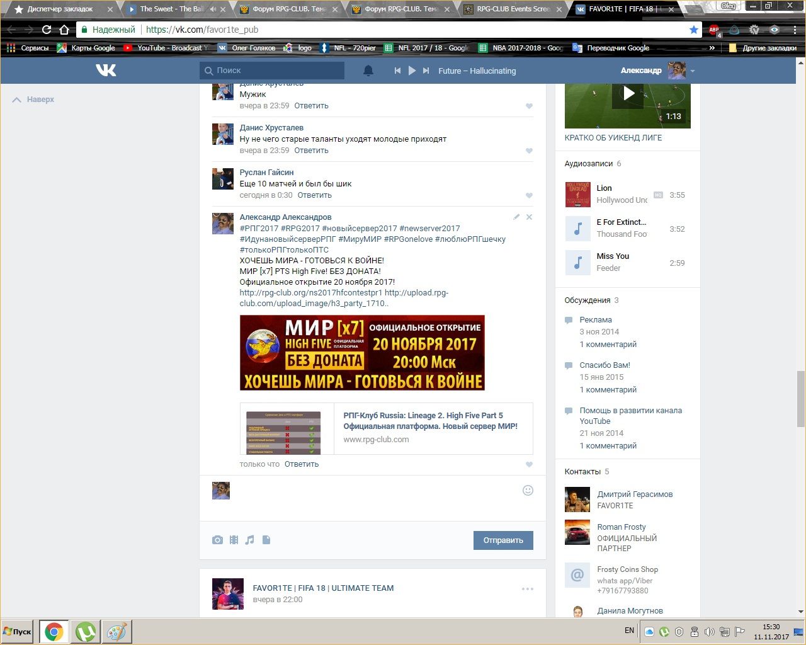Delete Александр Александров's comment

(529, 217)
